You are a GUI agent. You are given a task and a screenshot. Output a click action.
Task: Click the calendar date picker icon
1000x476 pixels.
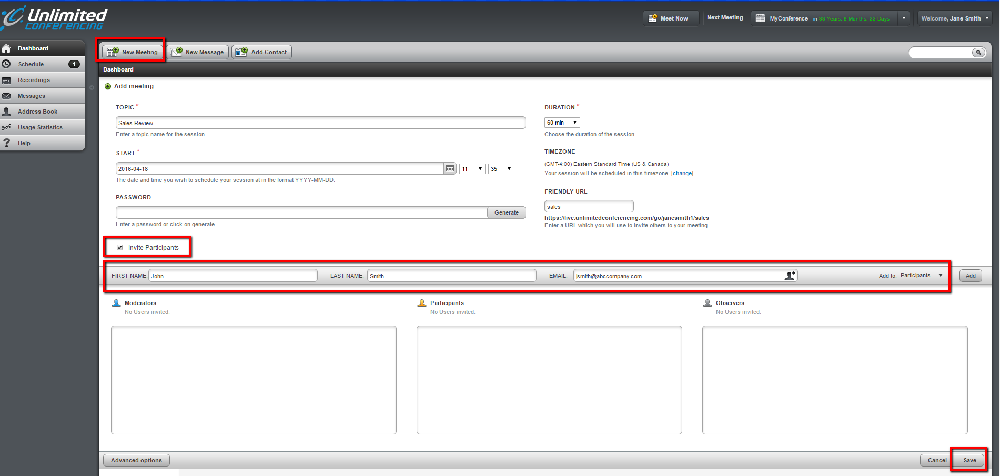coord(450,169)
